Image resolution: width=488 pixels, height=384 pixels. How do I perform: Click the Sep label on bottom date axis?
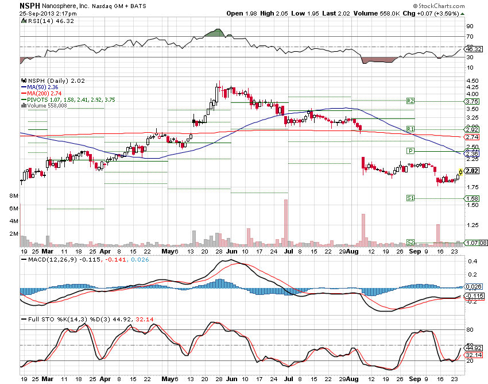415,379
